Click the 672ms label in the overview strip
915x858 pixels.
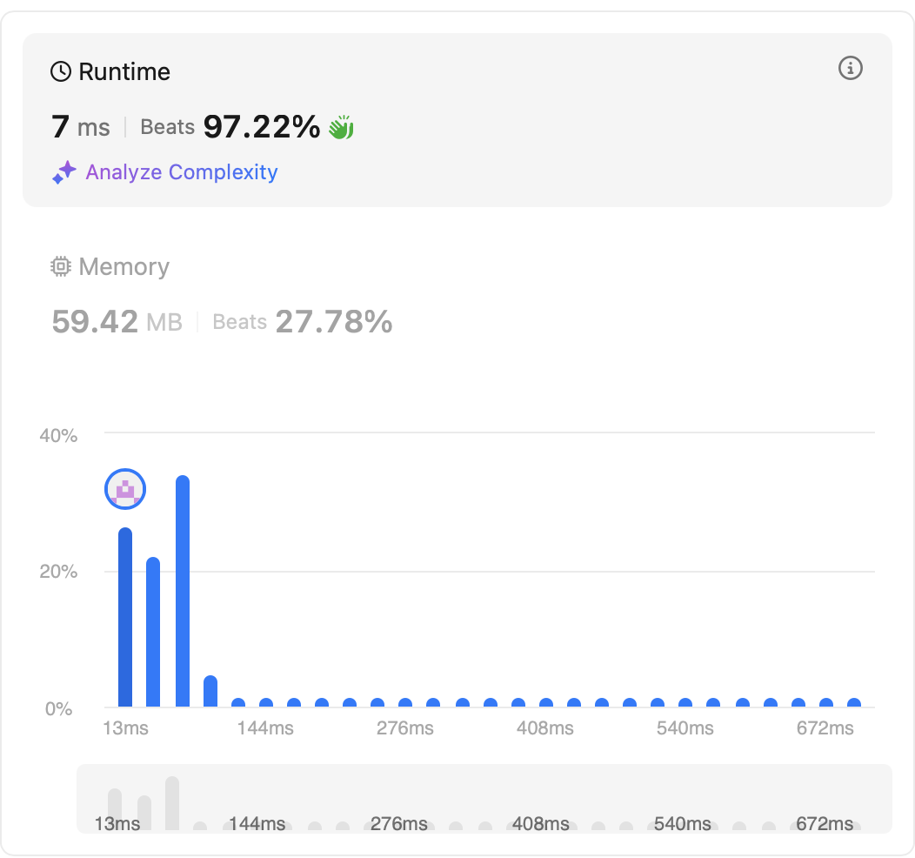point(825,823)
